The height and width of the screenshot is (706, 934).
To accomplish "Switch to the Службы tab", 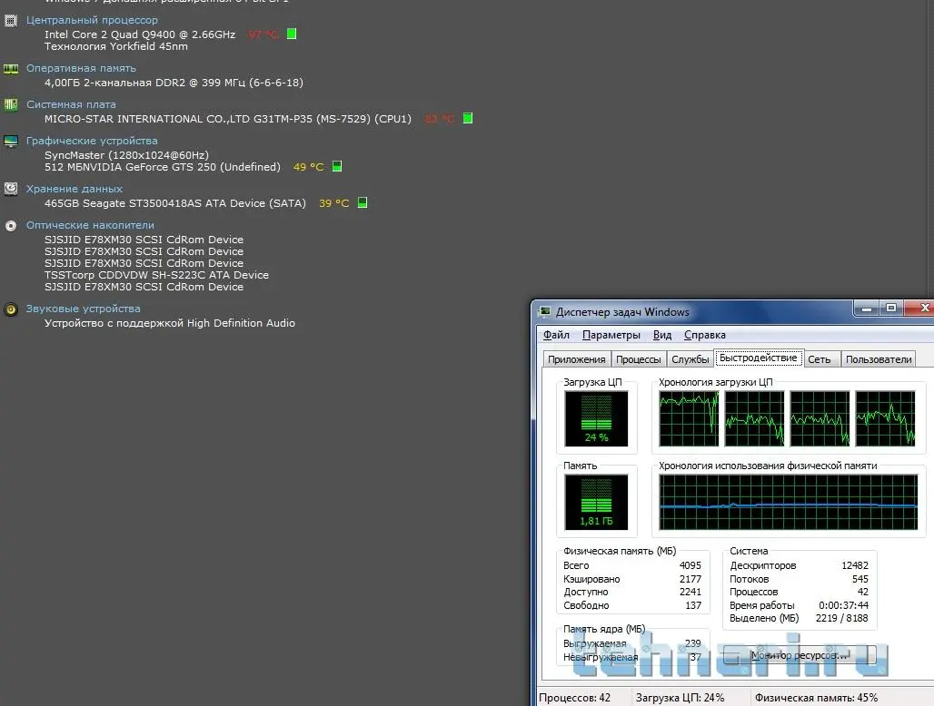I will click(x=690, y=359).
